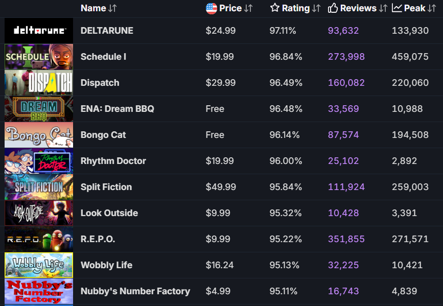Open the Schedule I thumbnail image

tap(39, 57)
